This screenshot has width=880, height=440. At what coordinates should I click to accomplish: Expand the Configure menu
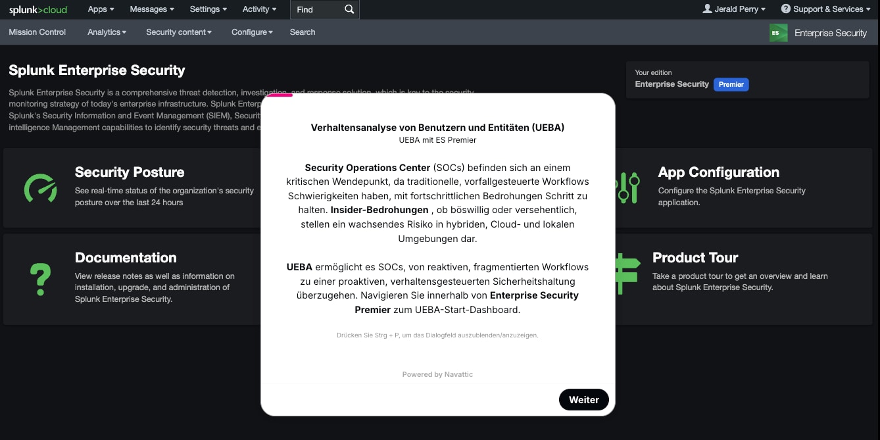pyautogui.click(x=252, y=32)
